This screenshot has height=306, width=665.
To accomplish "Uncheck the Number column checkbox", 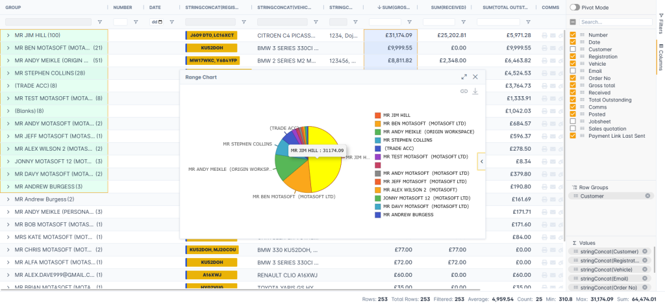I will (573, 35).
